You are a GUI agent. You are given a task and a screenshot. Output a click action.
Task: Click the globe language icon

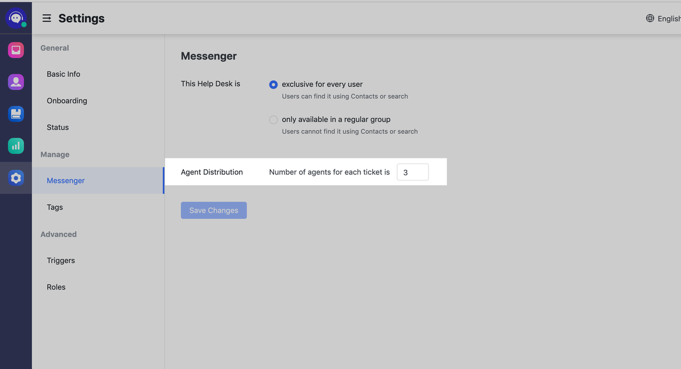click(x=650, y=18)
